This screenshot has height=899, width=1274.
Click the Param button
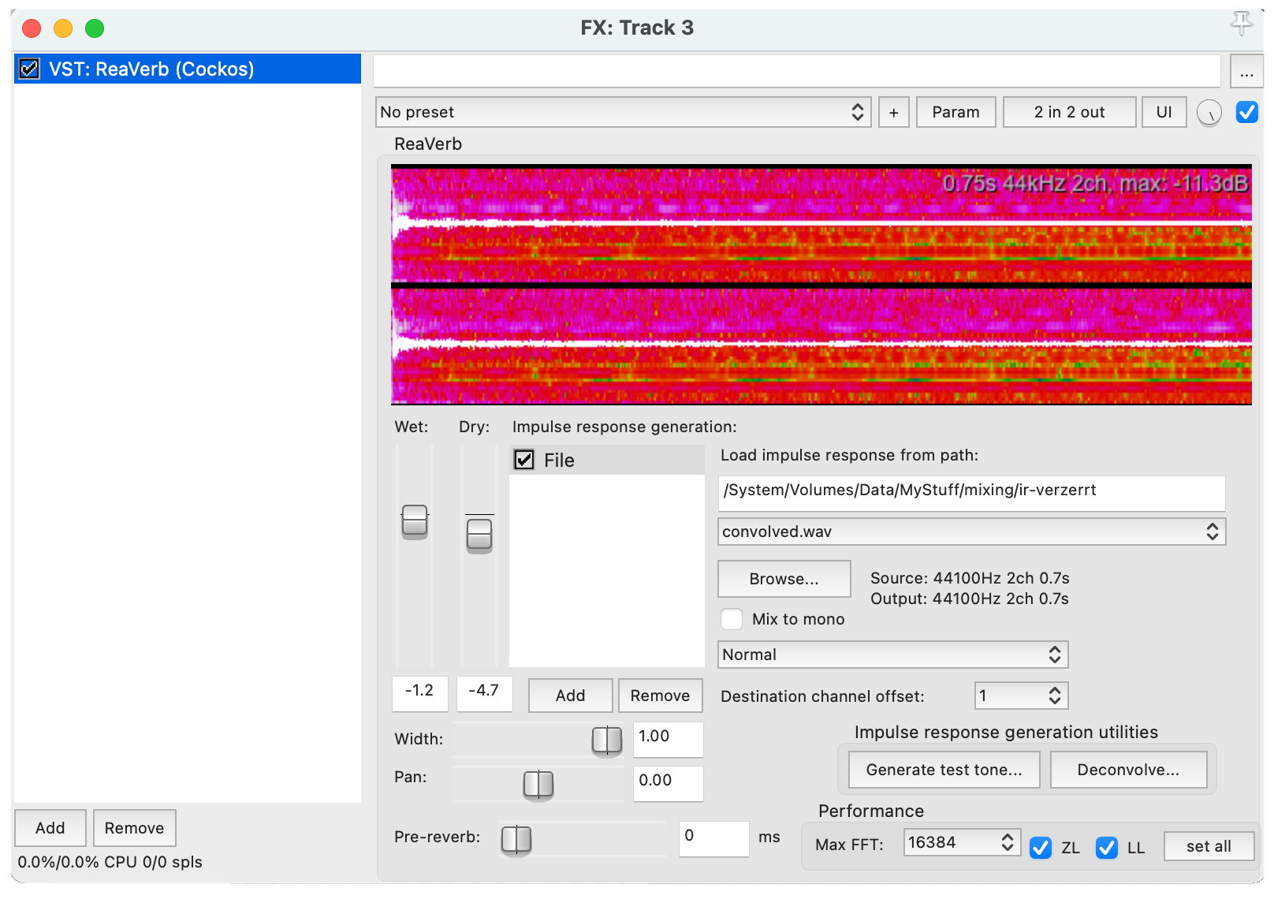click(x=955, y=112)
